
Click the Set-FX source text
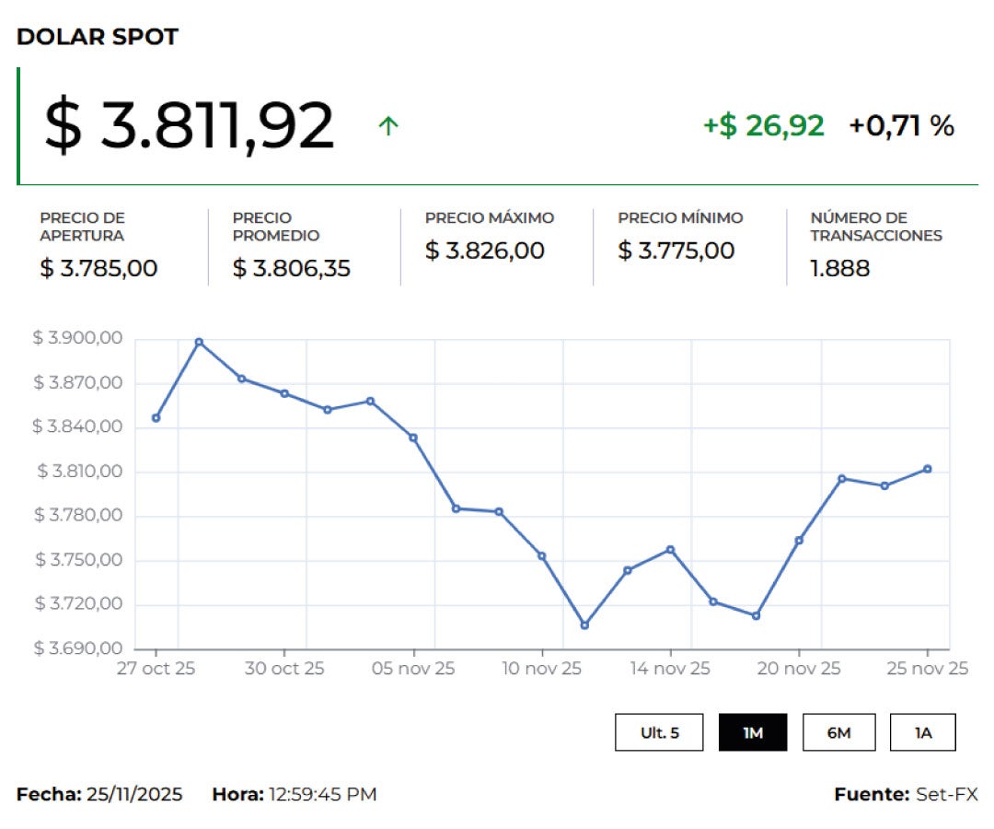tap(946, 794)
